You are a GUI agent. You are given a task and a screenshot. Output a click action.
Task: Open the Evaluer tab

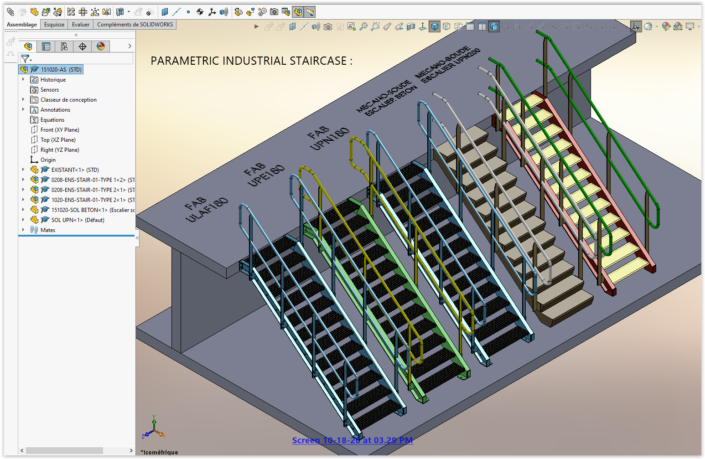tap(81, 25)
